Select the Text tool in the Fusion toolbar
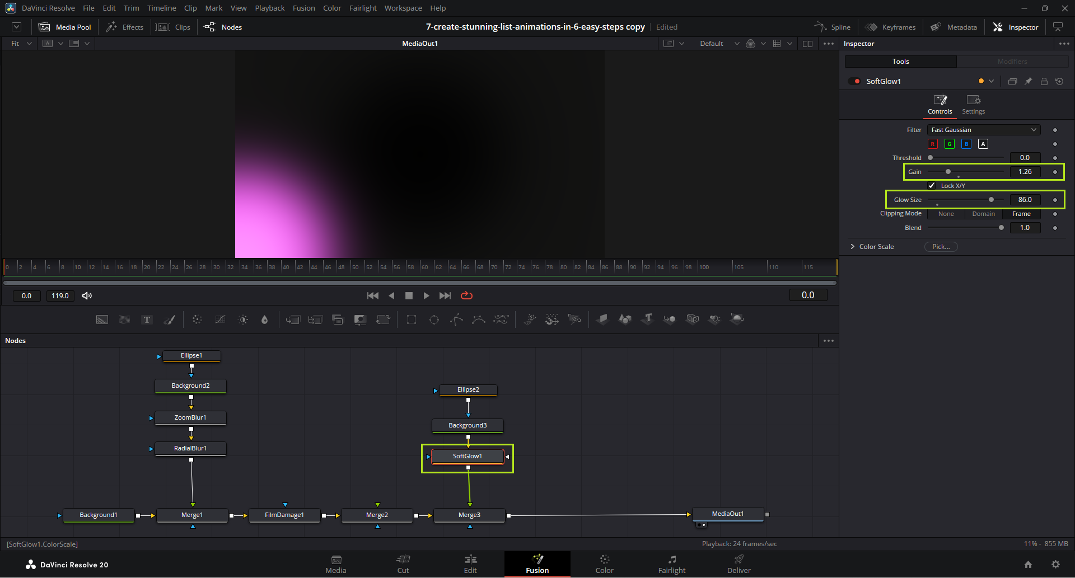Image resolution: width=1075 pixels, height=578 pixels. (x=147, y=319)
